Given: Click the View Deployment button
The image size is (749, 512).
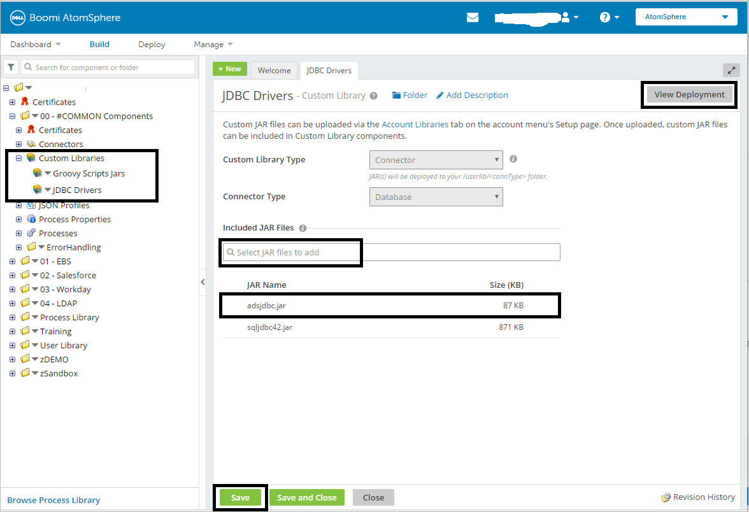Looking at the screenshot, I should 688,94.
